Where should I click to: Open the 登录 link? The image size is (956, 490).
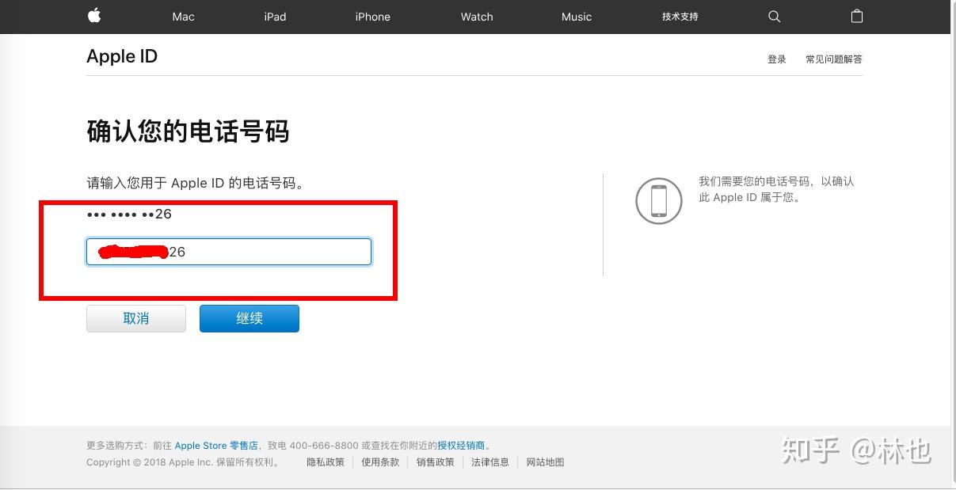[776, 59]
